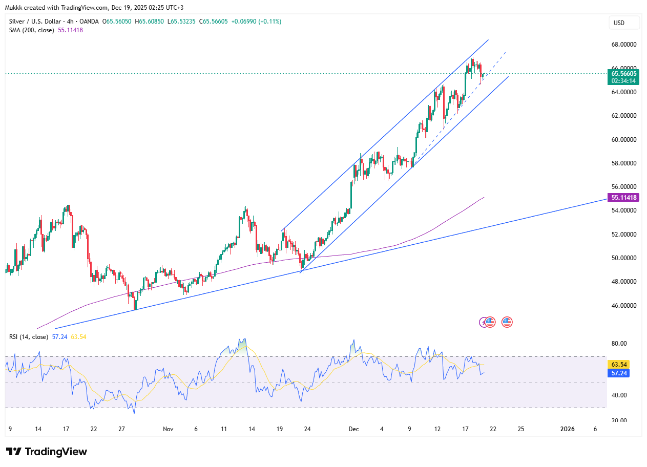Click the Dec label on time axis
The width and height of the screenshot is (647, 467).
coord(353,429)
